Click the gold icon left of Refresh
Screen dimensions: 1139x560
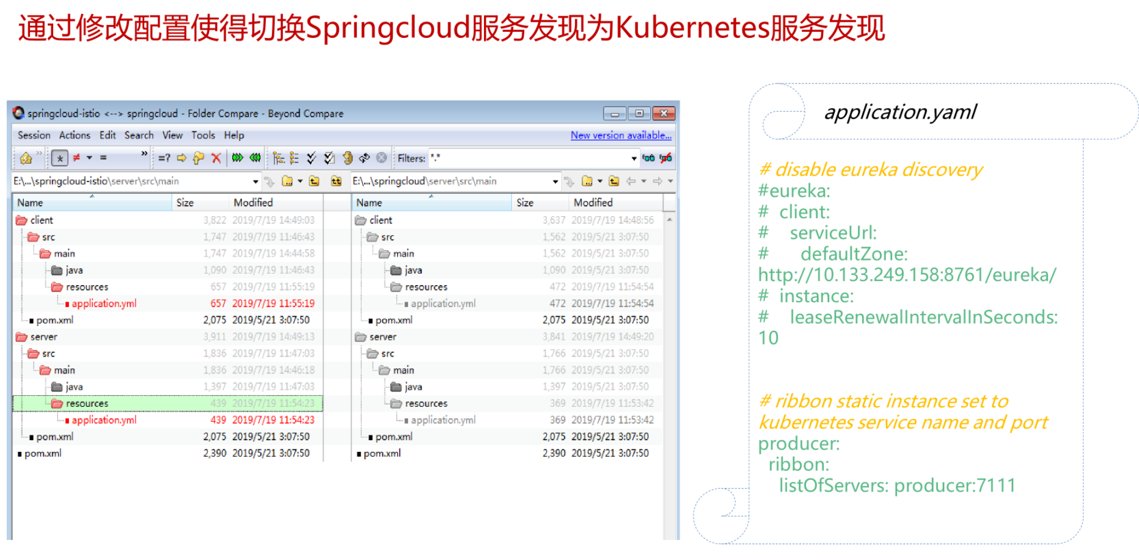(347, 158)
